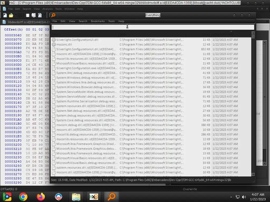This screenshot has width=270, height=202.
Task: Select System.Runtime.Serialization.debug.reso... row
Action: tap(151, 101)
